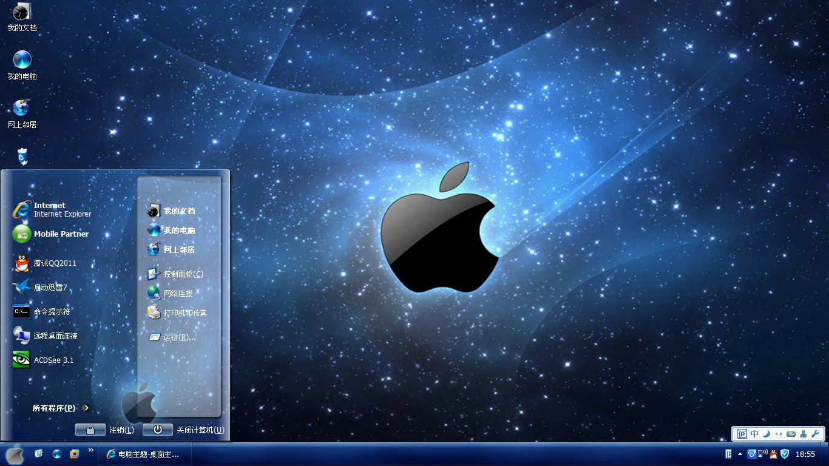The width and height of the screenshot is (829, 466).
Task: Click the 注销(L) log off button
Action: pos(104,430)
